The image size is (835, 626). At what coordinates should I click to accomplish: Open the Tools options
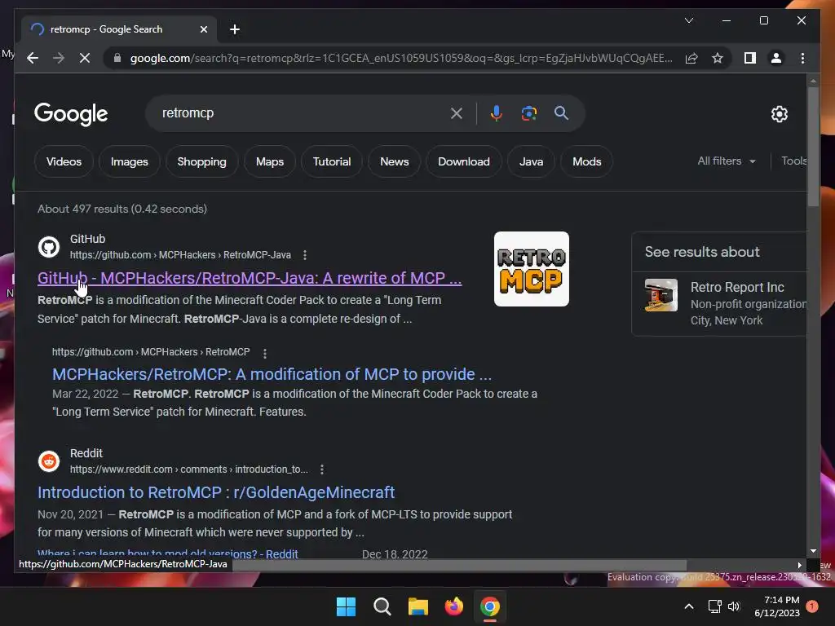point(793,161)
